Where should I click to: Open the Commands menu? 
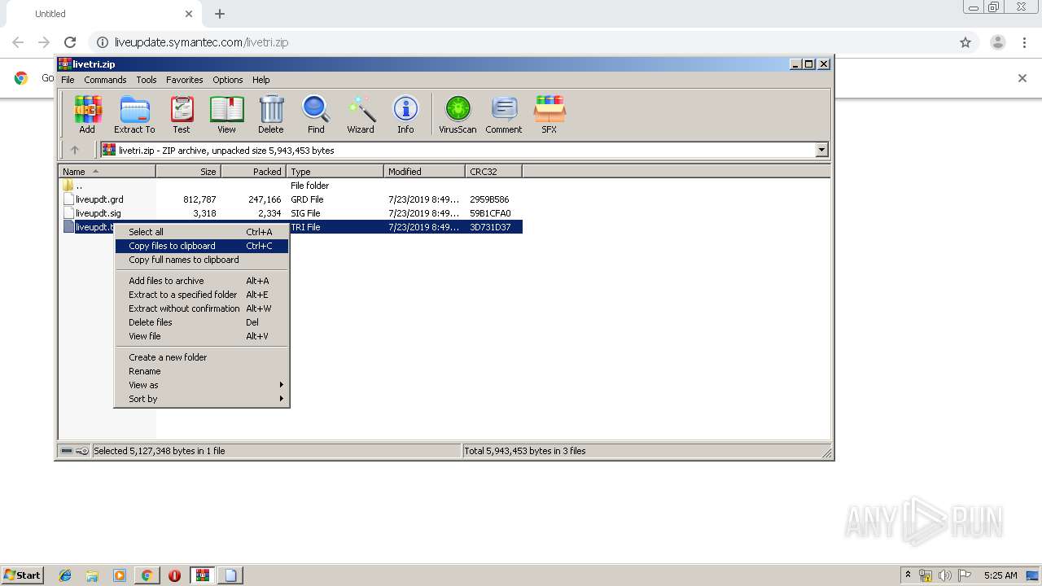[105, 80]
